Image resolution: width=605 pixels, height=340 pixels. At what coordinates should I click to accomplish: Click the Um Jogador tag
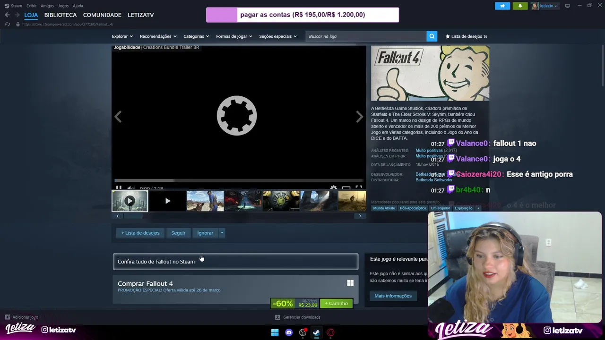pos(440,208)
